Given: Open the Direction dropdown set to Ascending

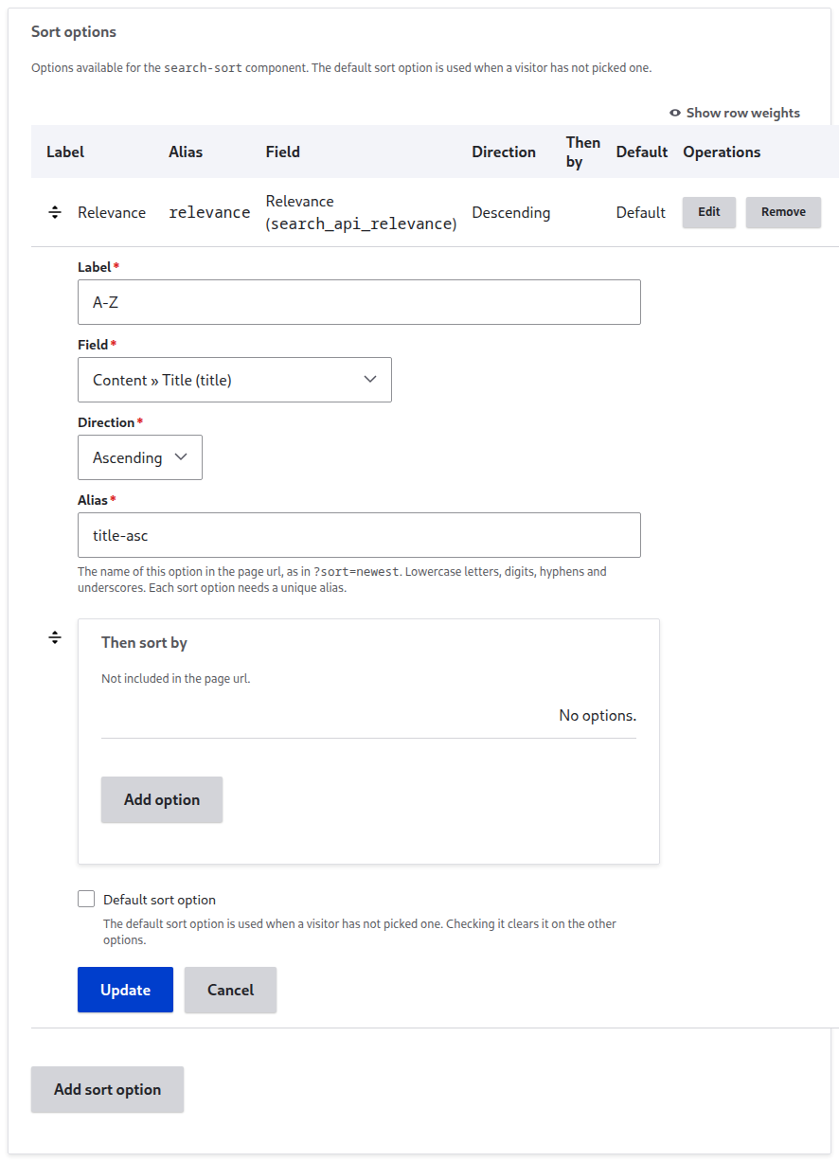Looking at the screenshot, I should click(x=140, y=457).
